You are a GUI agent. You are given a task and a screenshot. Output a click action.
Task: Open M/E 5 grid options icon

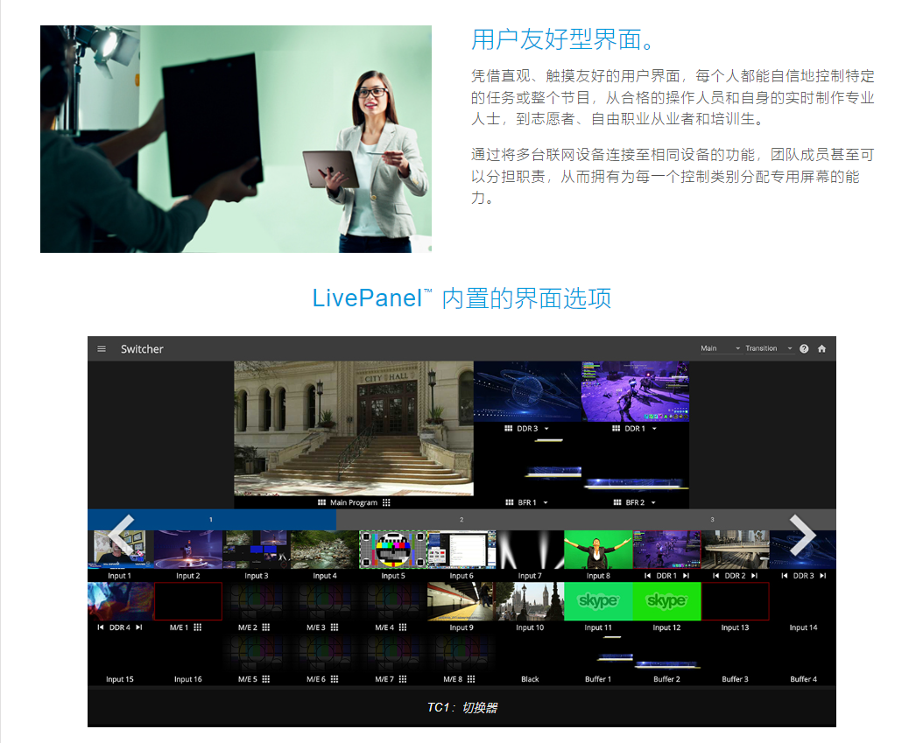coord(266,679)
